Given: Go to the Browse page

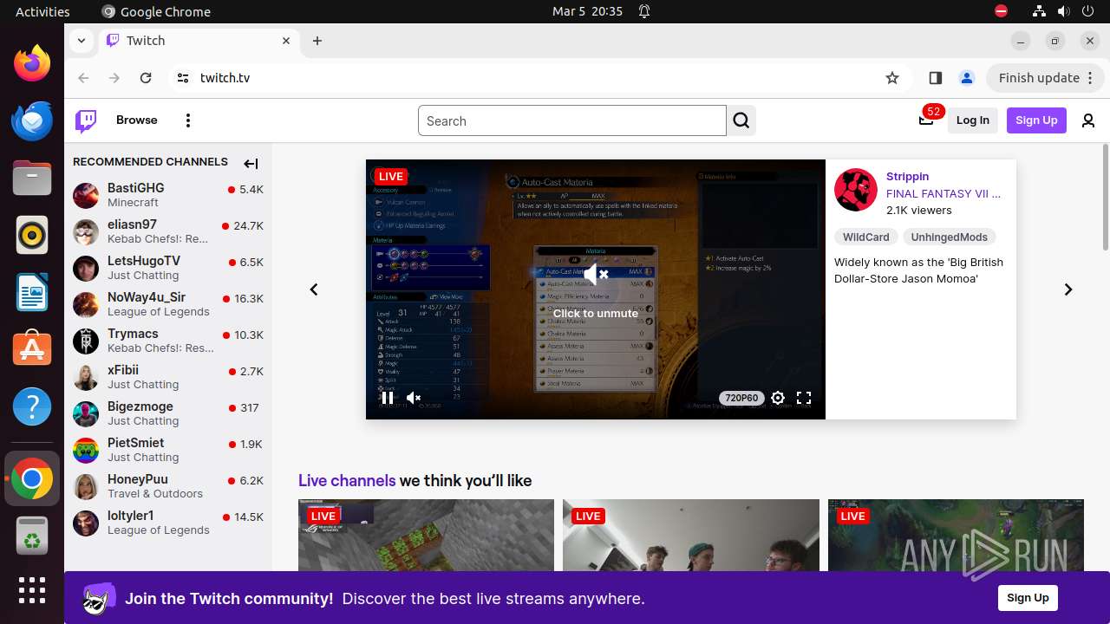Looking at the screenshot, I should 137,120.
